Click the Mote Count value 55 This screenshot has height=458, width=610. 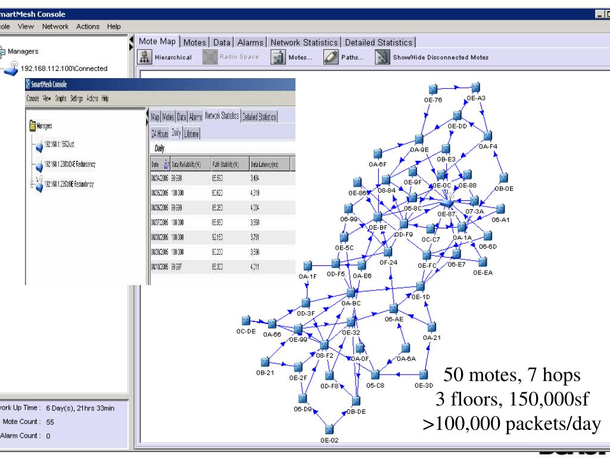pyautogui.click(x=50, y=422)
